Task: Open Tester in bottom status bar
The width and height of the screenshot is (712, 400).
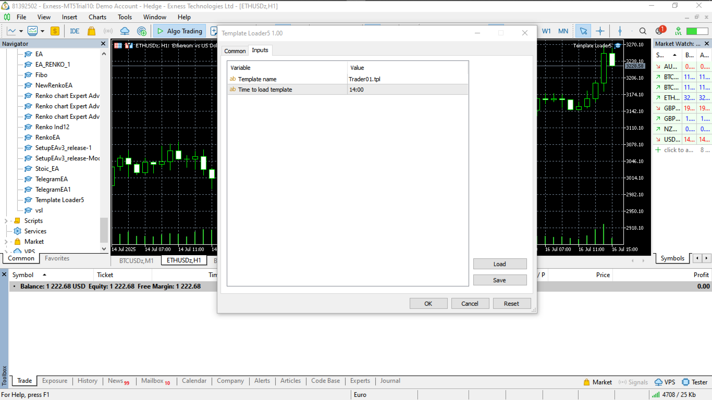Action: click(695, 382)
